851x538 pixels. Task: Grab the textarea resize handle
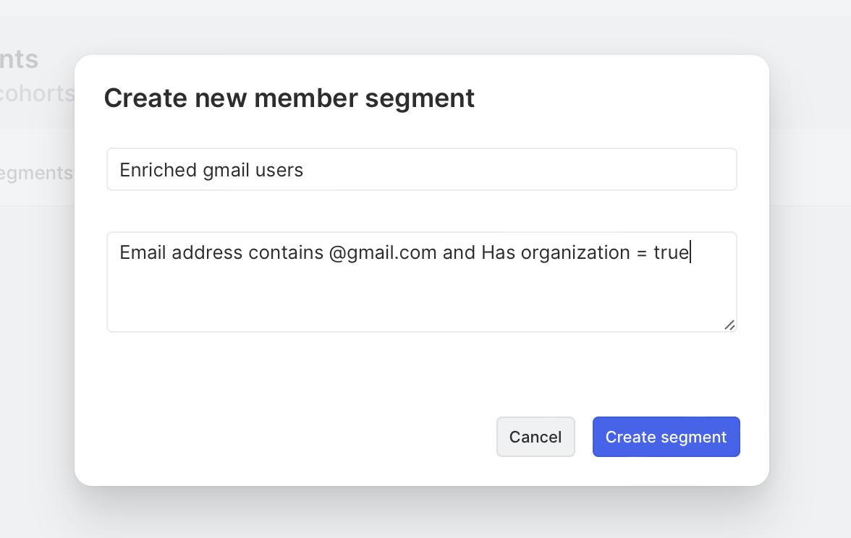(729, 325)
